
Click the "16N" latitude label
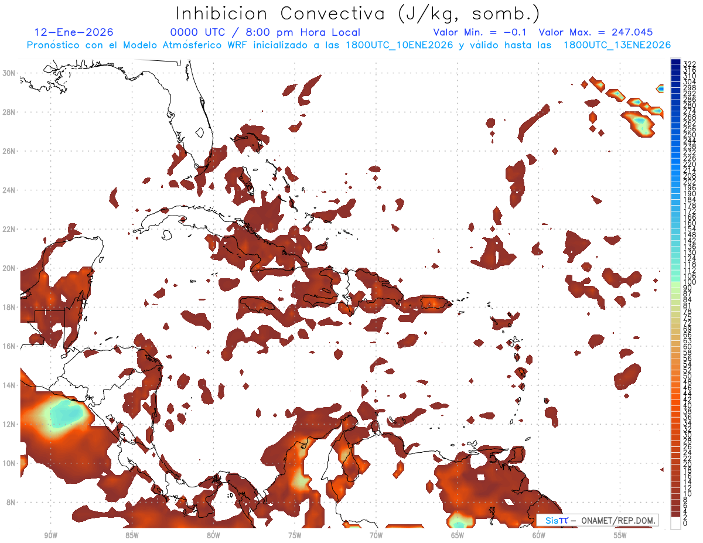point(9,346)
